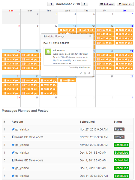Click the gd_akanaya egg avatar

[48, 52]
